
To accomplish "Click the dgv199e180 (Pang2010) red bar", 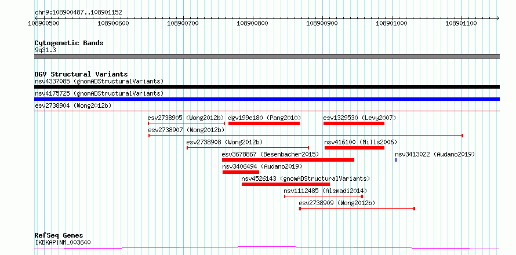I will point(264,123).
